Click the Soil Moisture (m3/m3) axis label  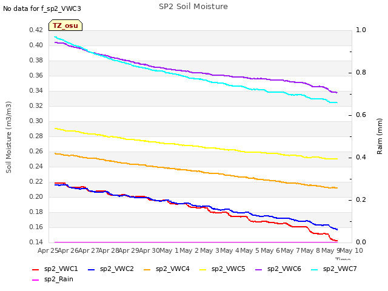pyautogui.click(x=8, y=137)
